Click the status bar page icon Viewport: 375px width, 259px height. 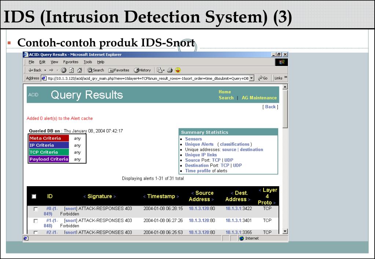pyautogui.click(x=26, y=238)
